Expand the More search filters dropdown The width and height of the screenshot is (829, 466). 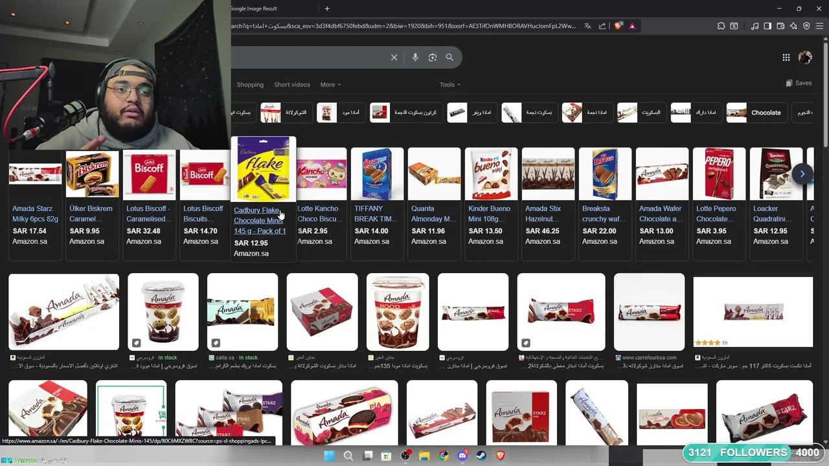pos(330,85)
